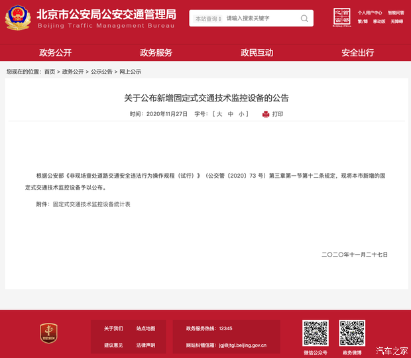Click 网上公示 in the breadcrumb

click(131, 72)
